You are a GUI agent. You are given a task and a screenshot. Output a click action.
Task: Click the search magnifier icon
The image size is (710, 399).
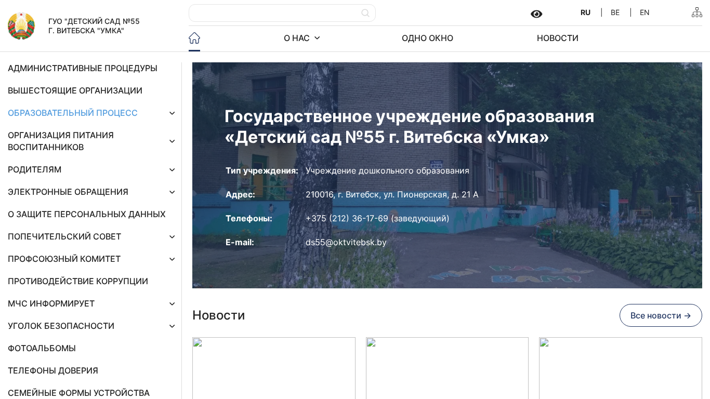tap(365, 13)
